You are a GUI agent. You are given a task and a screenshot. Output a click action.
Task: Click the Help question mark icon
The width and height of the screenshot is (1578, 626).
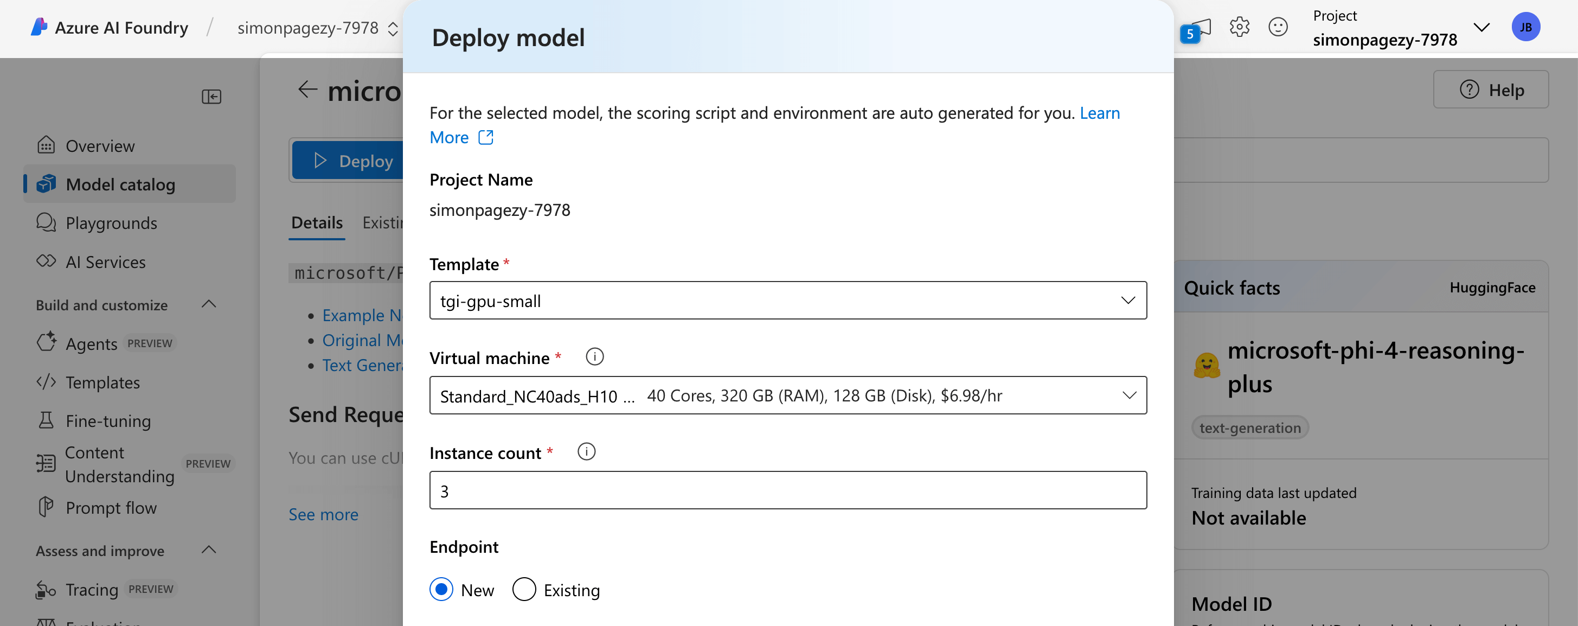click(x=1469, y=90)
